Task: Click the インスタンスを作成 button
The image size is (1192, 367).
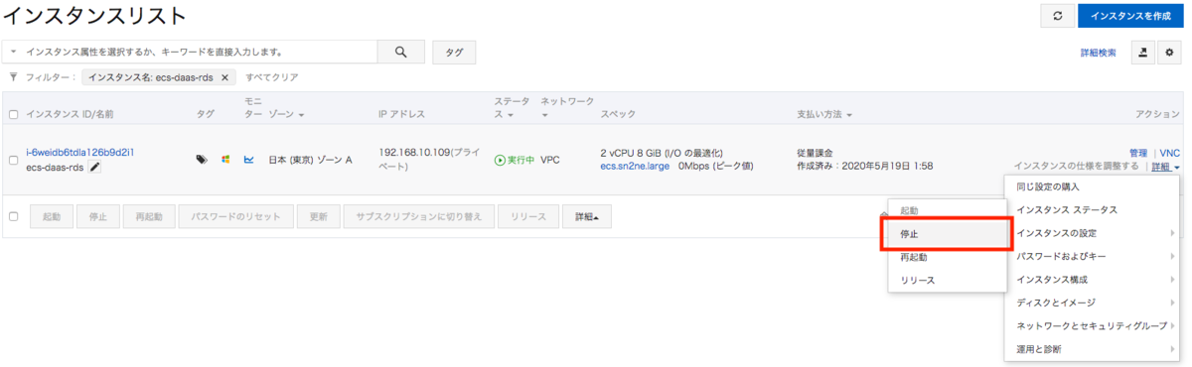Action: pos(1130,15)
